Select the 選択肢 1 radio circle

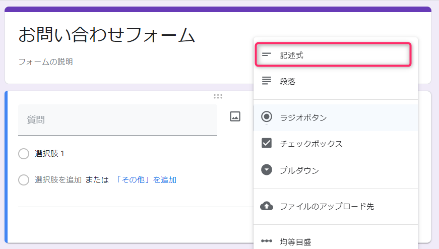click(24, 154)
